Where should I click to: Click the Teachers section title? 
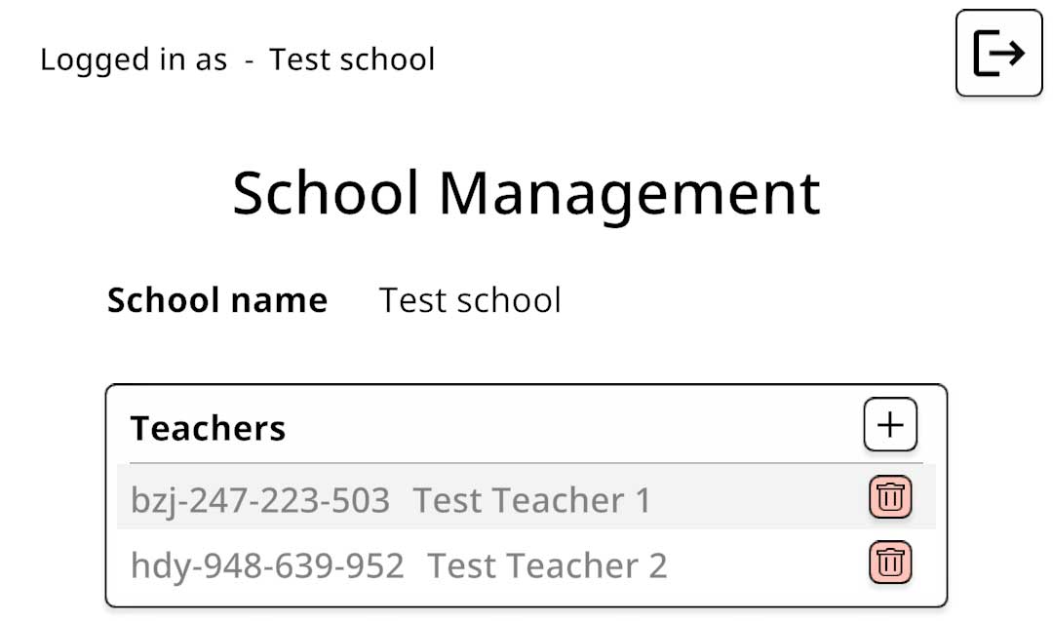click(208, 428)
